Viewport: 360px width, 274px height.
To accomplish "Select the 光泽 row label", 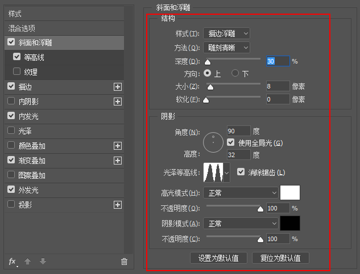I will point(25,131).
